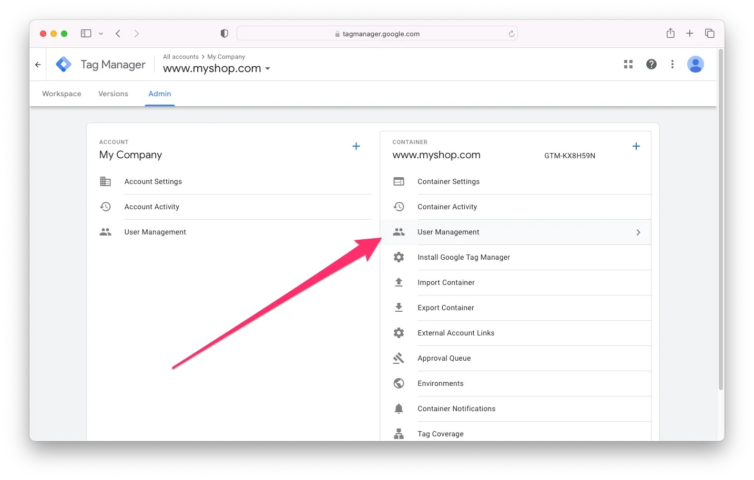Click the Google Tag Manager logo icon
Viewport: 754px width, 480px height.
click(x=64, y=64)
